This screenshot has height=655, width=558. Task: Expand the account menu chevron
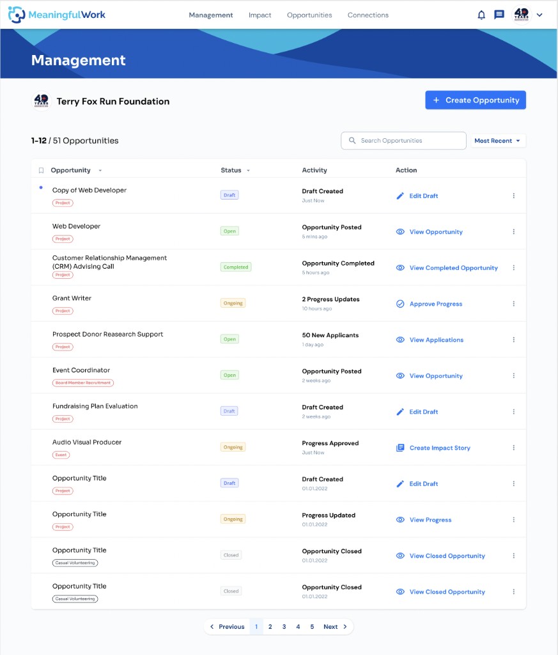pyautogui.click(x=539, y=15)
